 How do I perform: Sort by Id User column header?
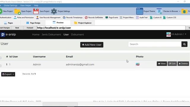tap(14, 57)
